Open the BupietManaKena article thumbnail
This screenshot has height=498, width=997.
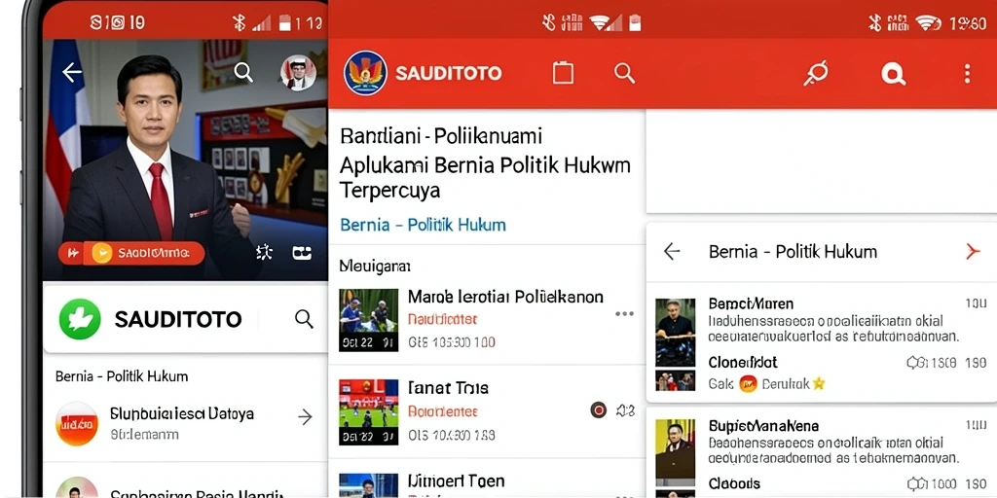click(x=676, y=452)
